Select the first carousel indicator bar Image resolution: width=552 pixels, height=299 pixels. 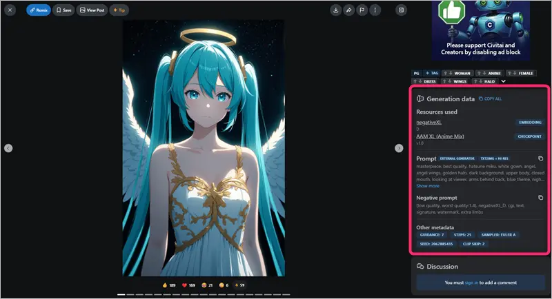(x=121, y=295)
